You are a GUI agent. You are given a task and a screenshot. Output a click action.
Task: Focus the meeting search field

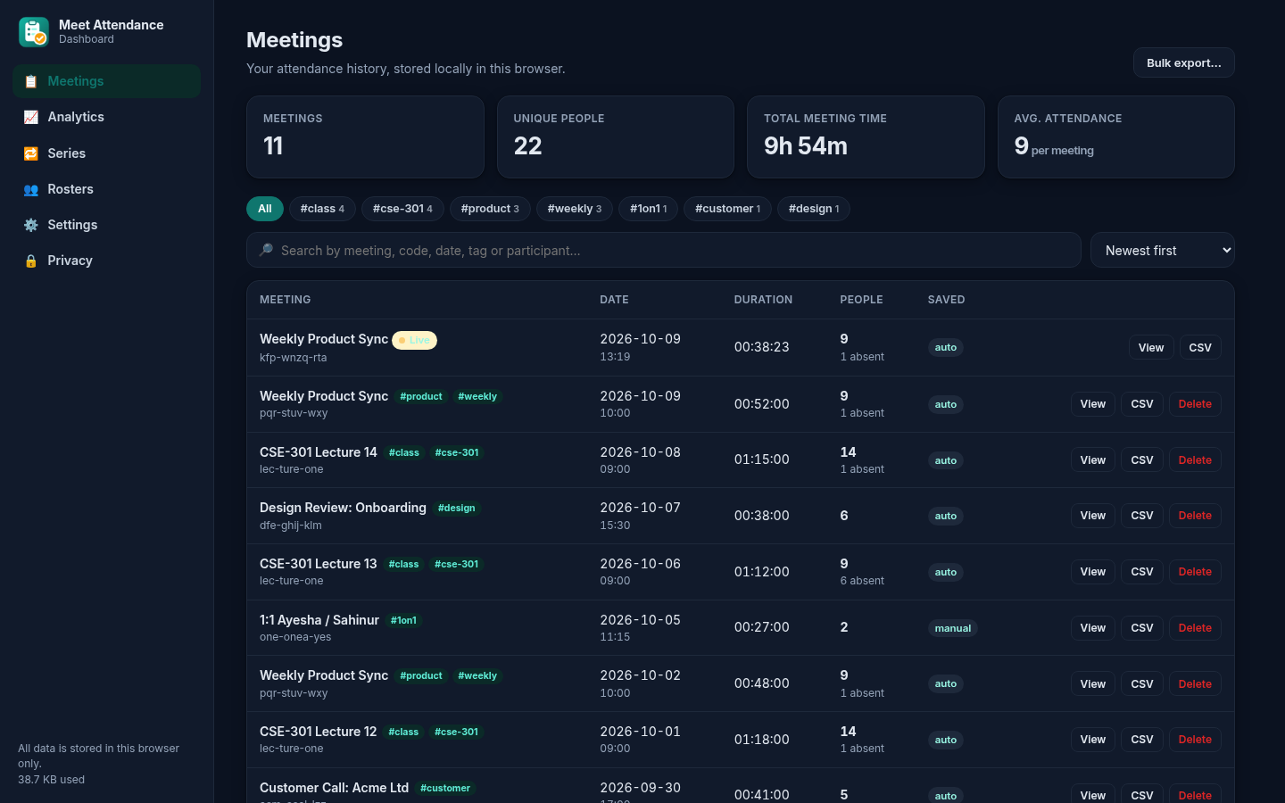(x=664, y=251)
